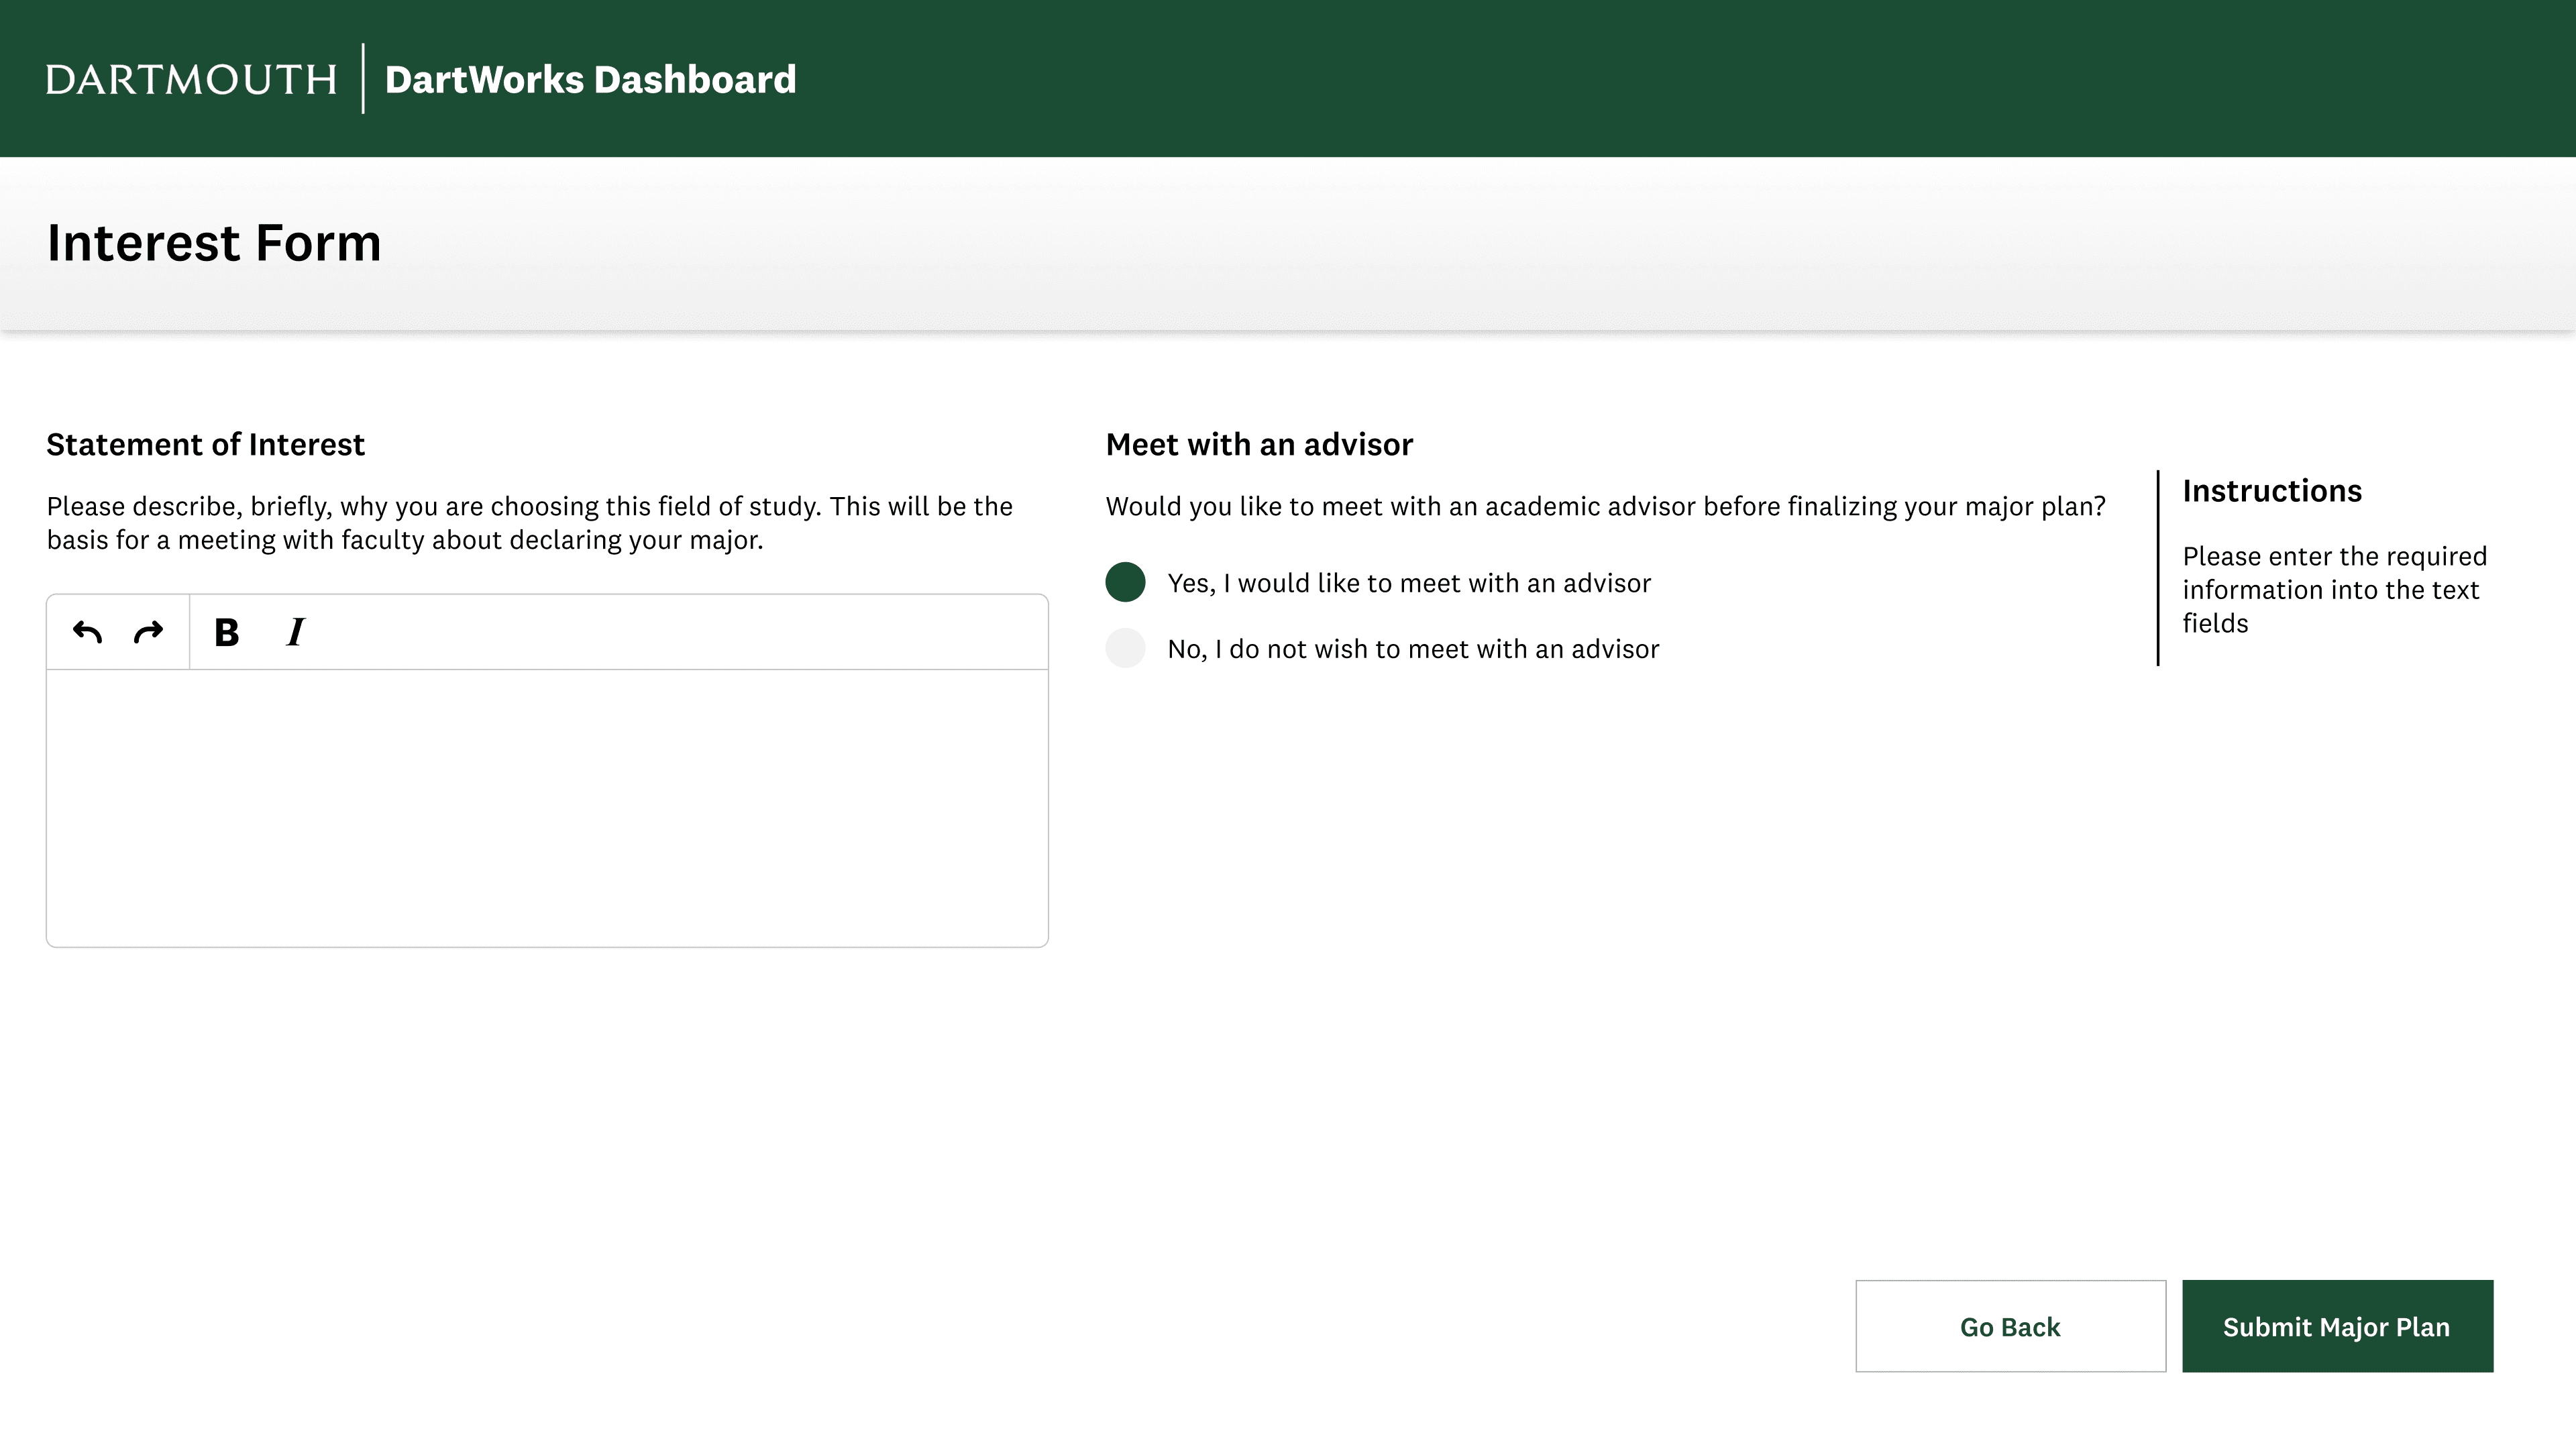
Task: Click the advisor question text about finalizing the major plan
Action: coord(1604,506)
